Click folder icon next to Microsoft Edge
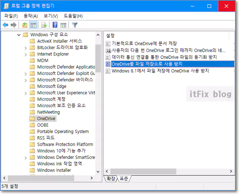Screen dimensions: 239x194 click(x=32, y=86)
